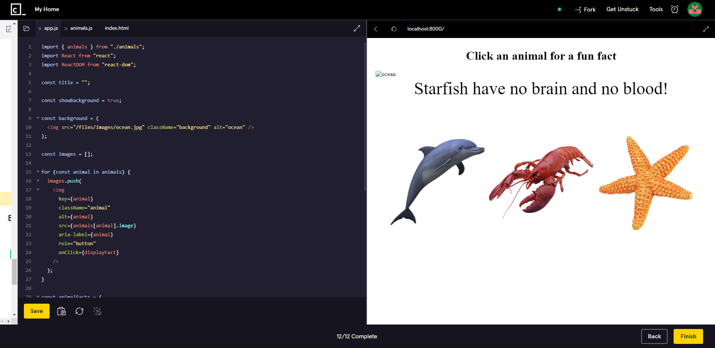Click the Codecademy logo

click(17, 9)
